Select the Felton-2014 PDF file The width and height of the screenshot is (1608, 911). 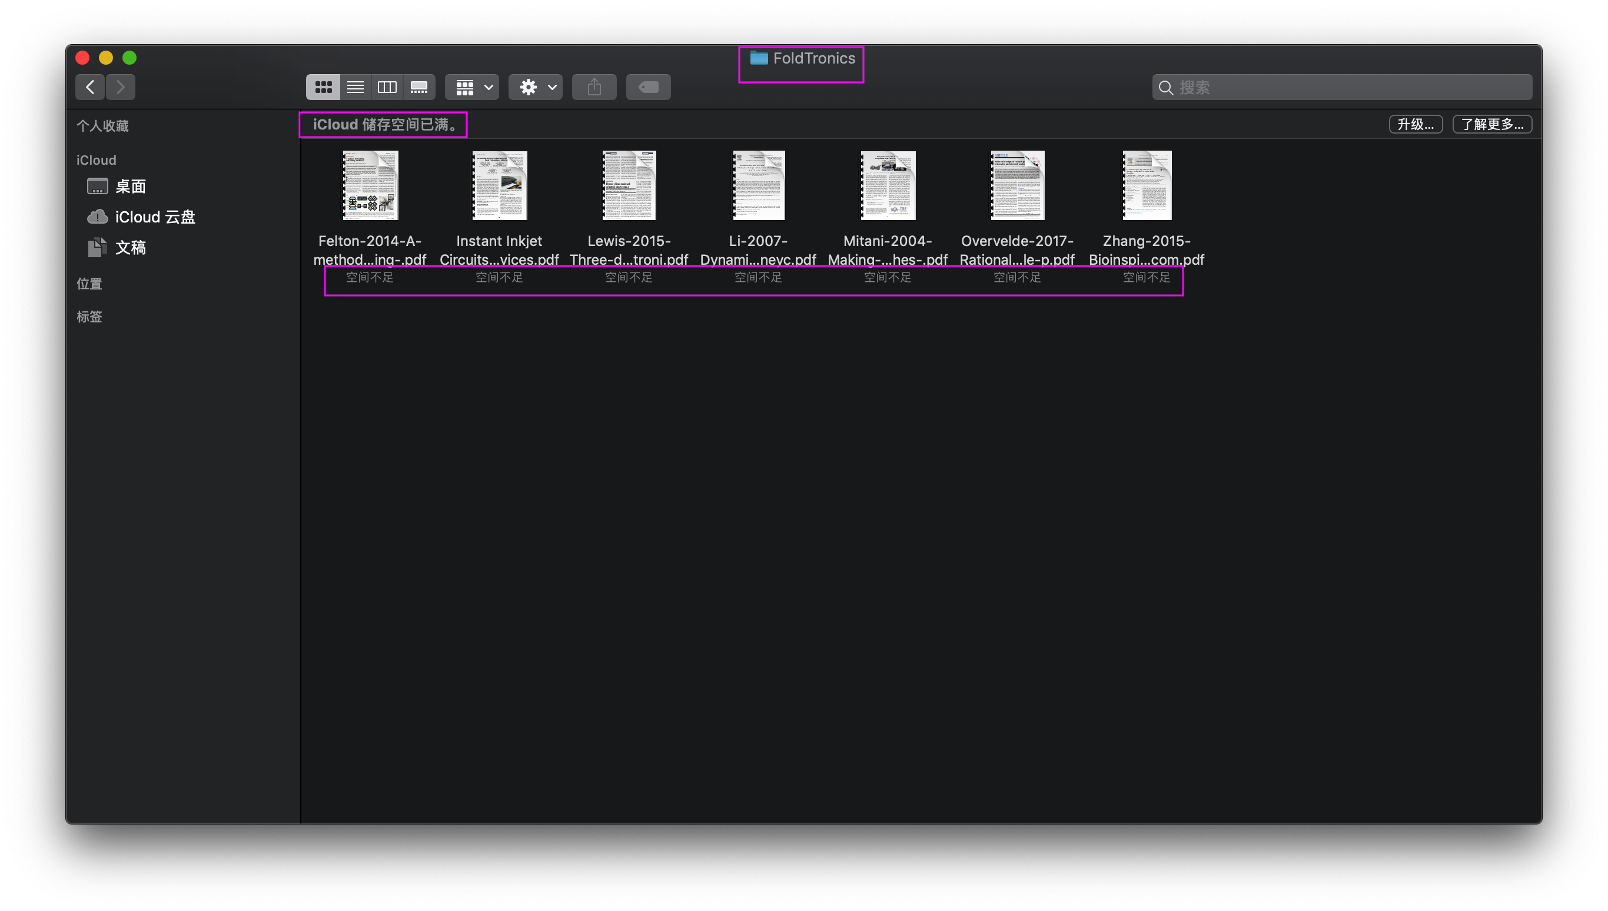click(x=370, y=185)
